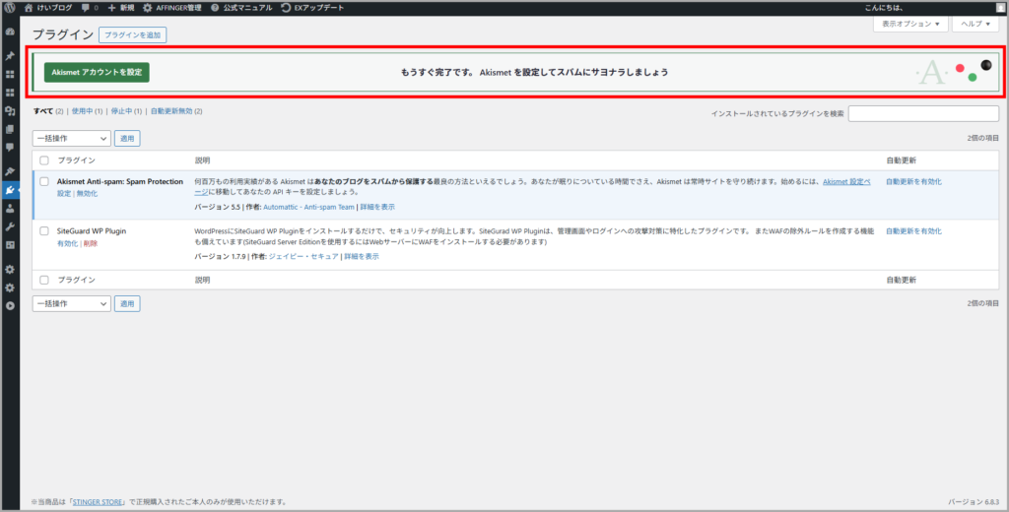
Task: Click the WordPress logo in admin bar
Action: click(9, 7)
